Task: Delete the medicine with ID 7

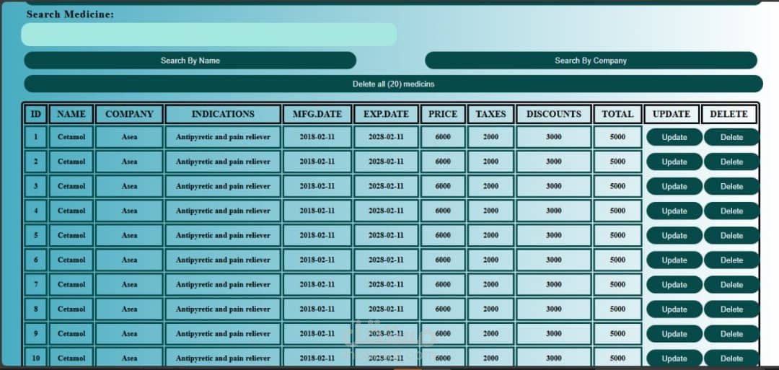Action: (x=731, y=285)
